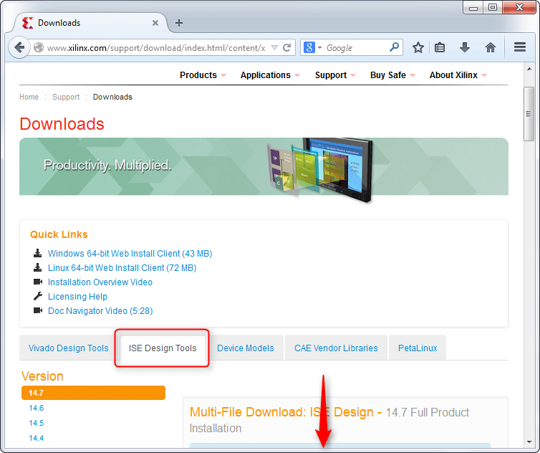Go to browser home page icon
The width and height of the screenshot is (540, 453).
[491, 47]
